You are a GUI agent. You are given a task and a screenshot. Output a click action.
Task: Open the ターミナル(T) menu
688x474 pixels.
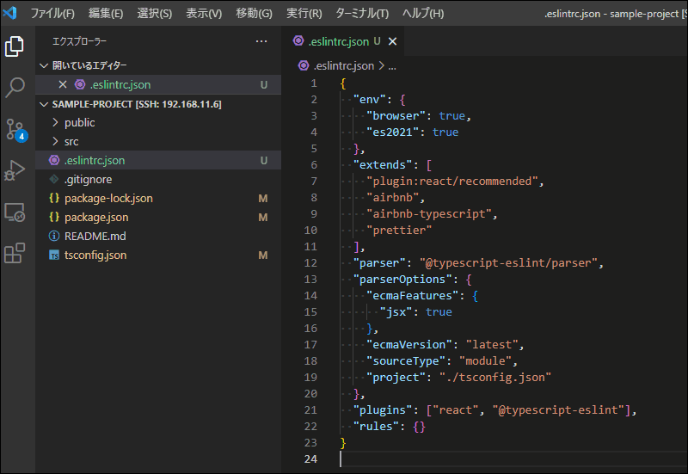pos(362,13)
